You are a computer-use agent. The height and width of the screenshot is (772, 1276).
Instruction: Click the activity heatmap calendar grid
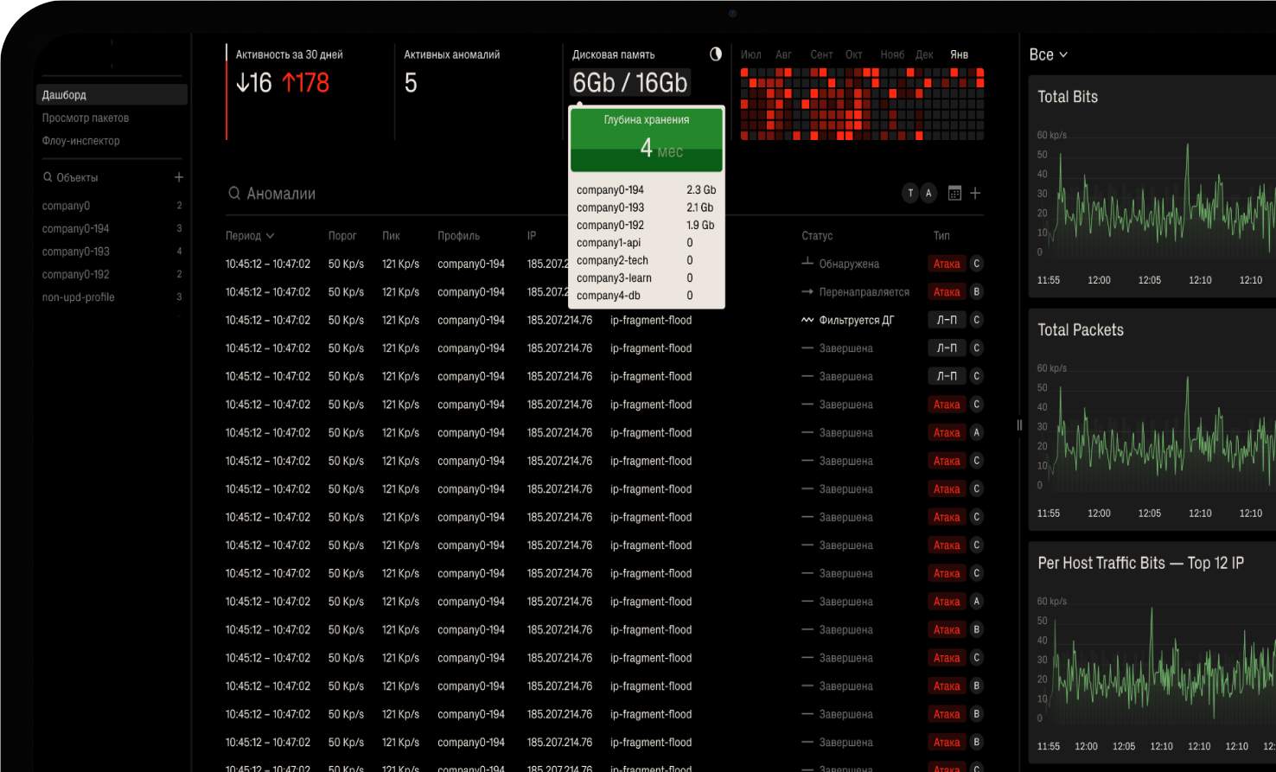click(862, 105)
